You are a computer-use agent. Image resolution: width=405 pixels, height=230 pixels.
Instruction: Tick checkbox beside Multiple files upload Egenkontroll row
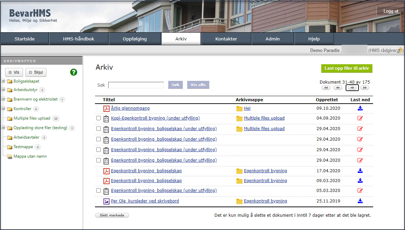click(x=98, y=129)
